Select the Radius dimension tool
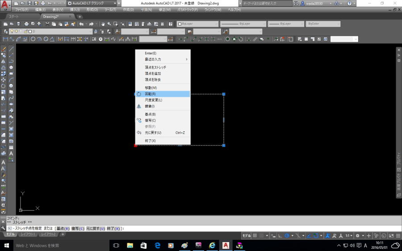Image resolution: width=402 pixels, height=251 pixels. [x=33, y=39]
